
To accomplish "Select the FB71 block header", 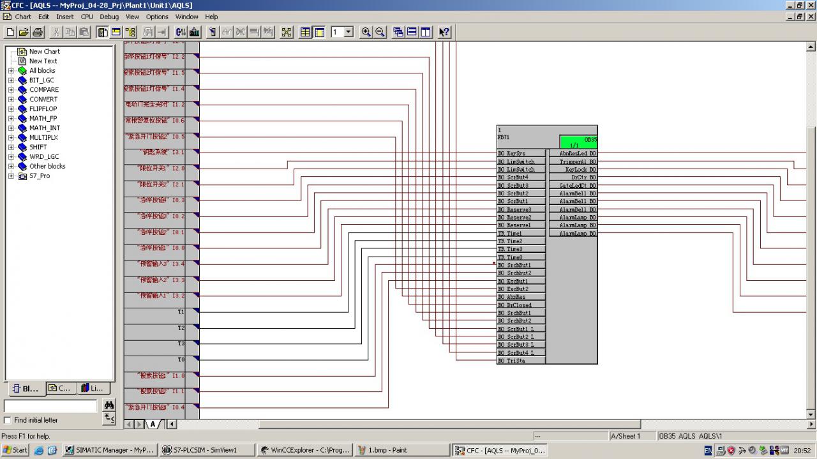I will [x=528, y=137].
